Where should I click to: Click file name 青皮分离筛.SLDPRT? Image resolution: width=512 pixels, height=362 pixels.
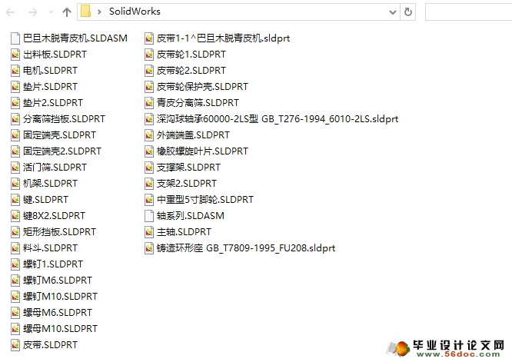[198, 103]
